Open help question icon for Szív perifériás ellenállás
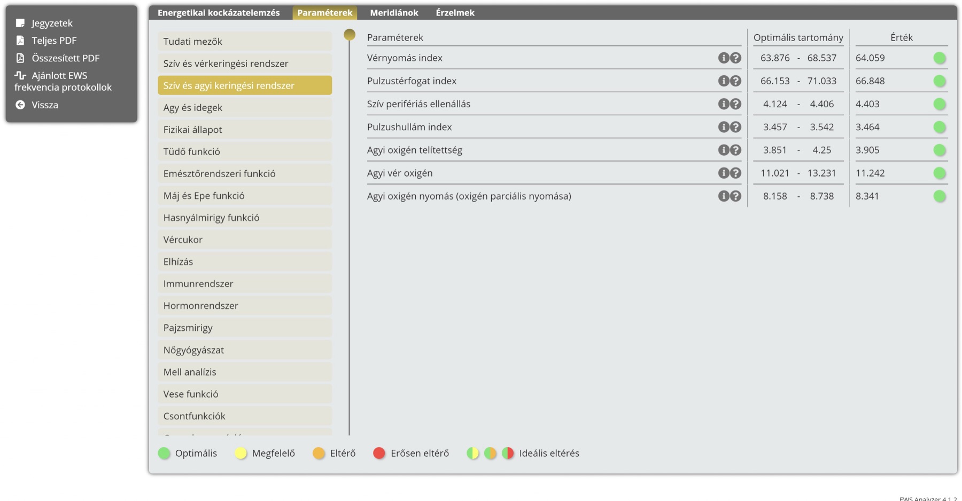962x501 pixels. coord(736,104)
